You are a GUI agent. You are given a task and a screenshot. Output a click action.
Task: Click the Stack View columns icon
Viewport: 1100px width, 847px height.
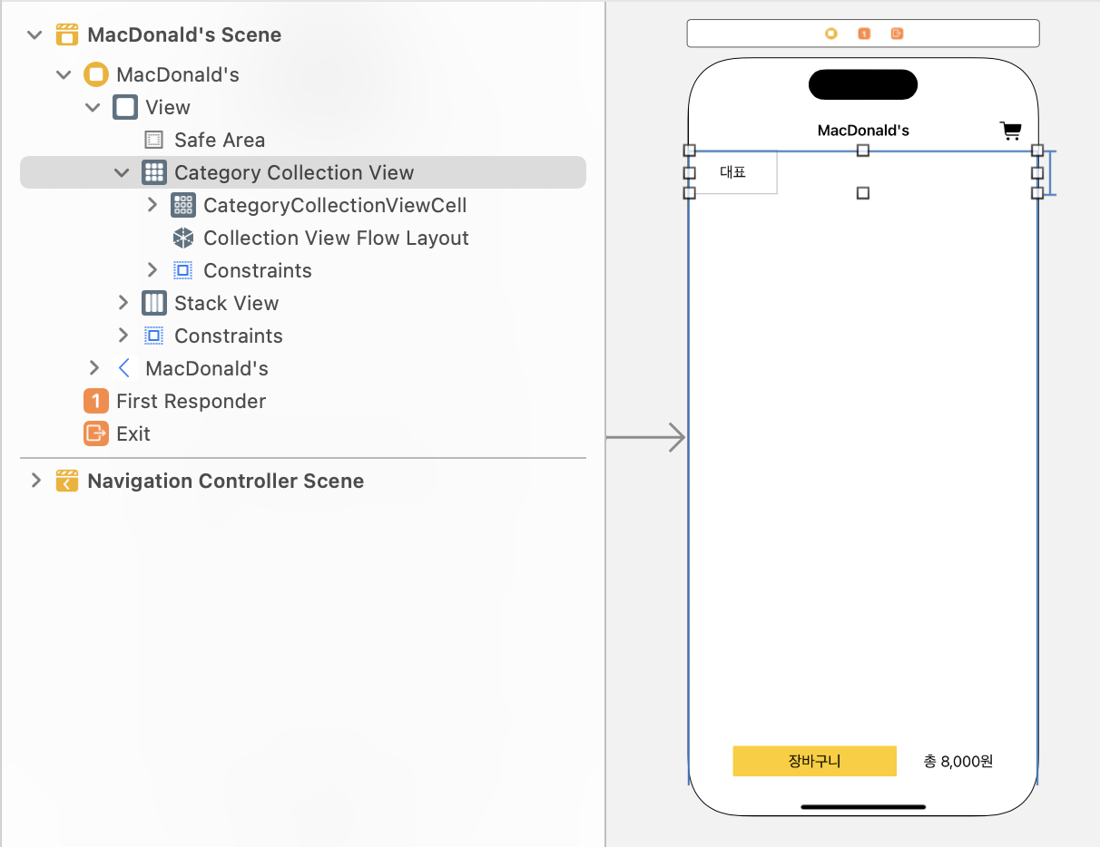[x=153, y=303]
